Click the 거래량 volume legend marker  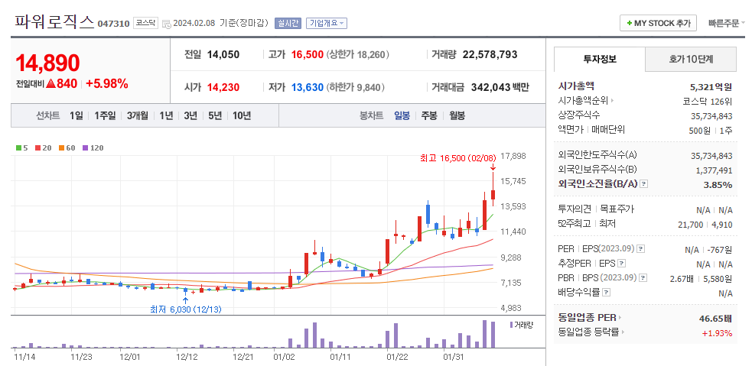[512, 325]
